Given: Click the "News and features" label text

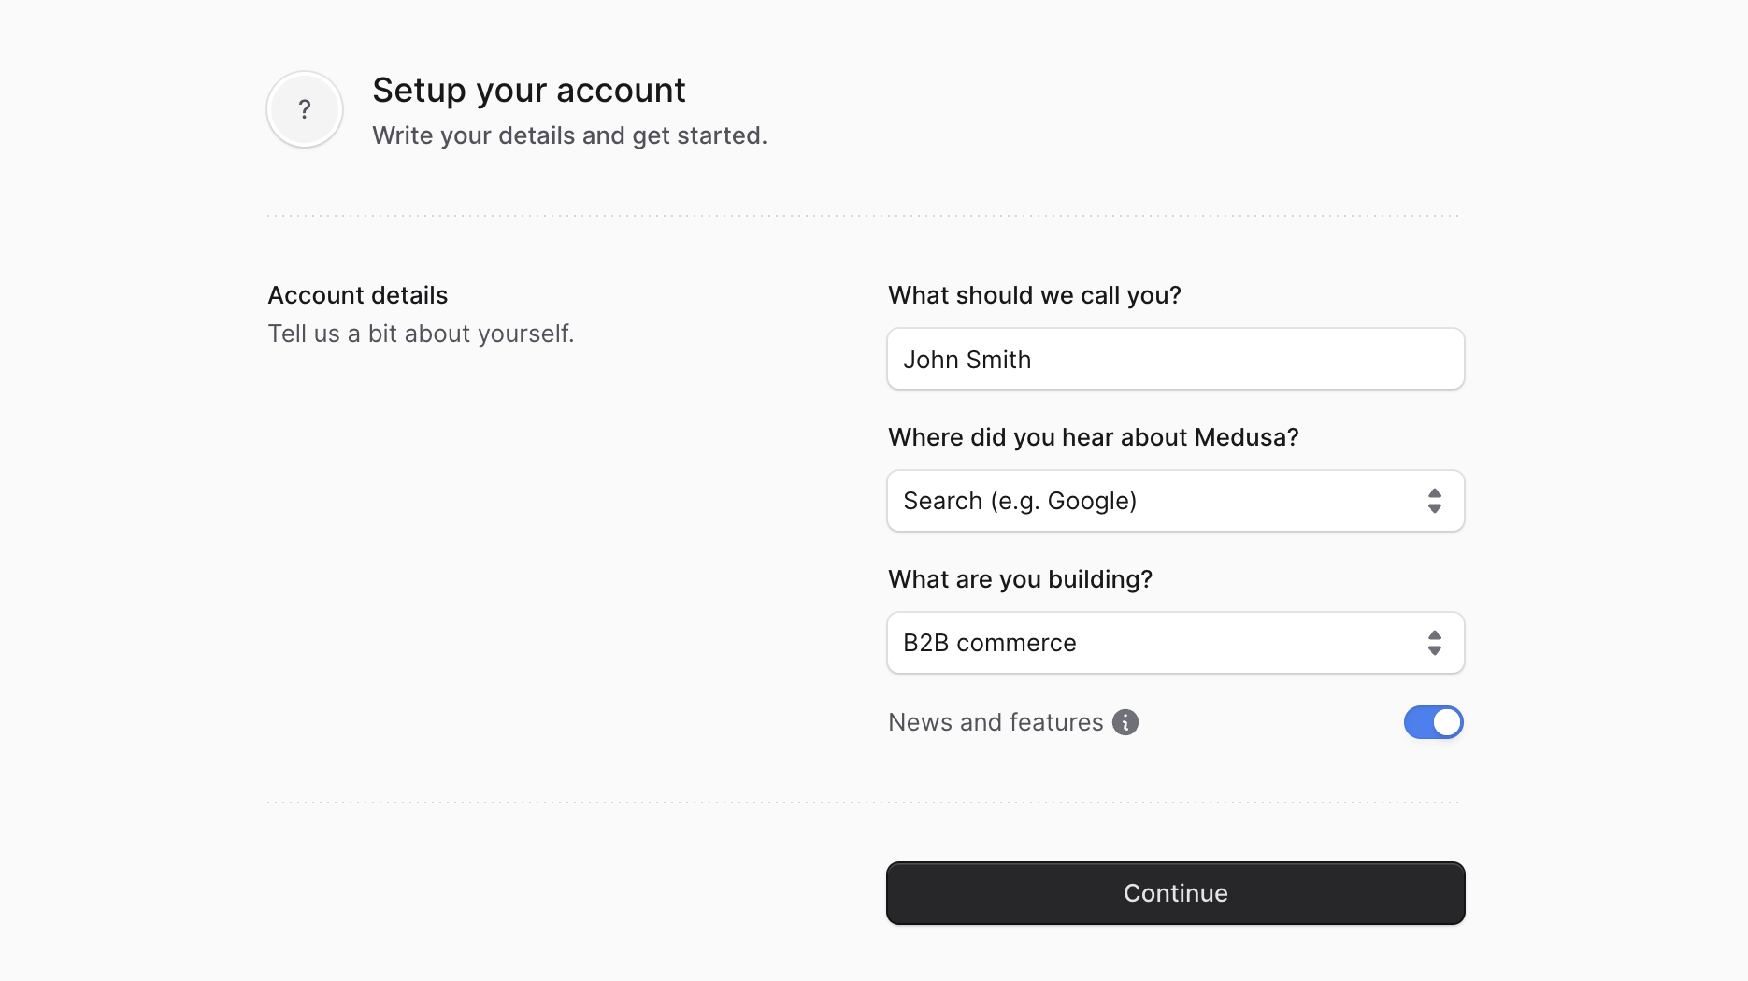Looking at the screenshot, I should coord(995,722).
